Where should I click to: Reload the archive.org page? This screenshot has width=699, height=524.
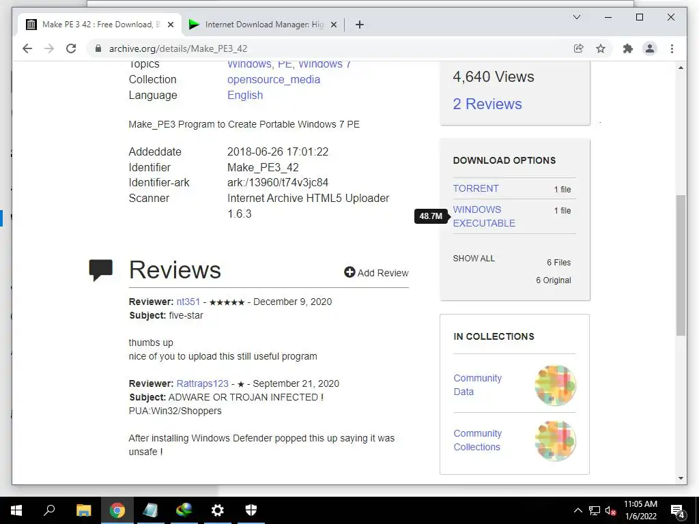point(71,48)
